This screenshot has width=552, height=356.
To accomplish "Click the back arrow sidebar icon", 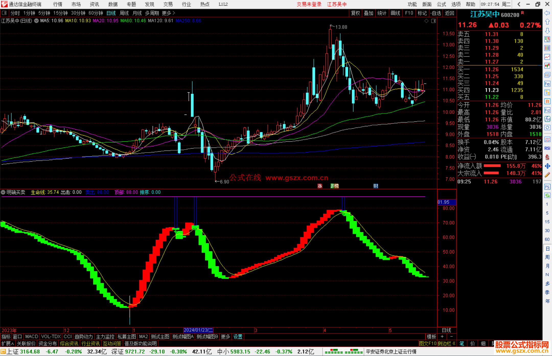I will coord(547,13).
